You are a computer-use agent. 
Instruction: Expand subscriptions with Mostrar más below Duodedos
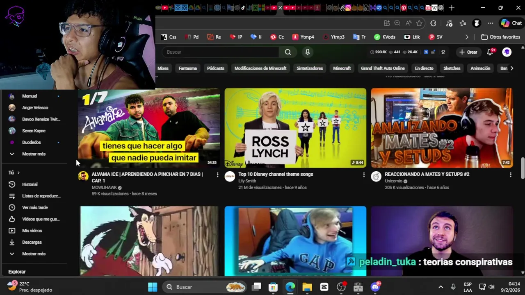tap(34, 154)
